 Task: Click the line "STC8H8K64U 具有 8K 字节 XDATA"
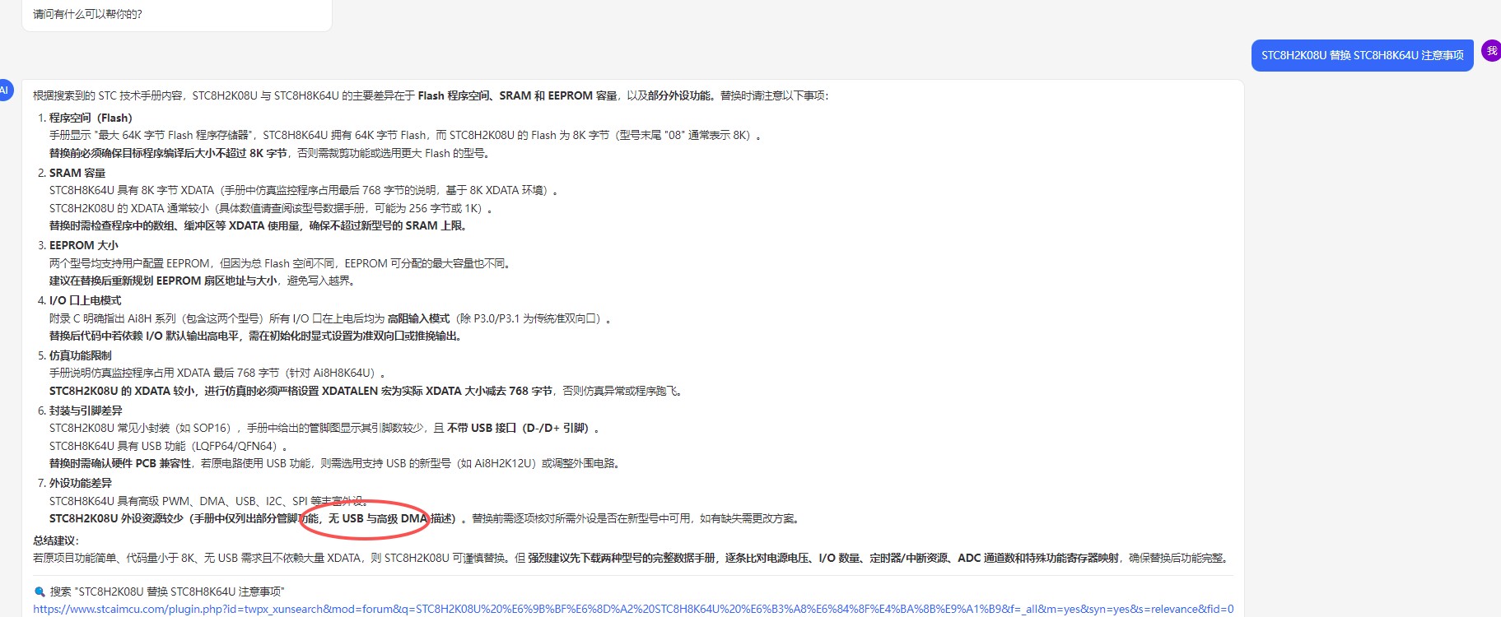[x=305, y=190]
